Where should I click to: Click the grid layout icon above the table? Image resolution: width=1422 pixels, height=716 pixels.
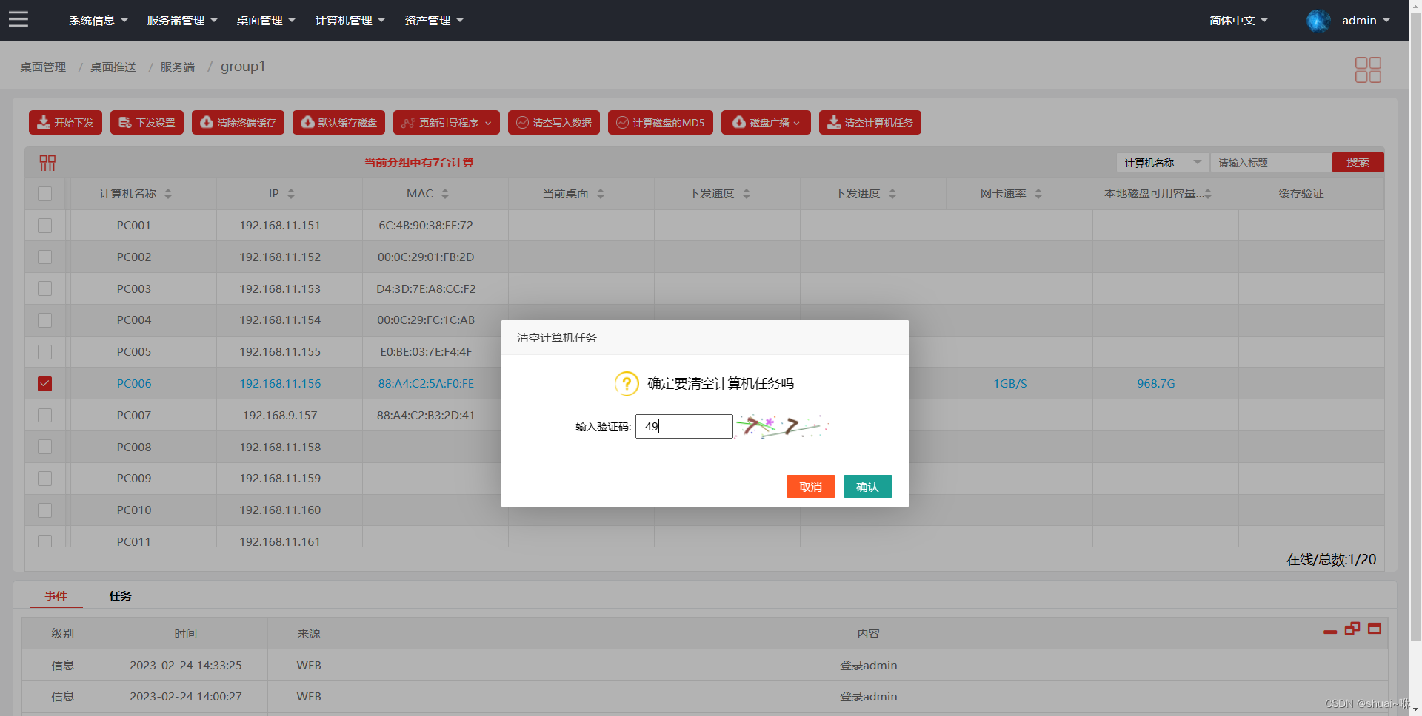(x=47, y=162)
